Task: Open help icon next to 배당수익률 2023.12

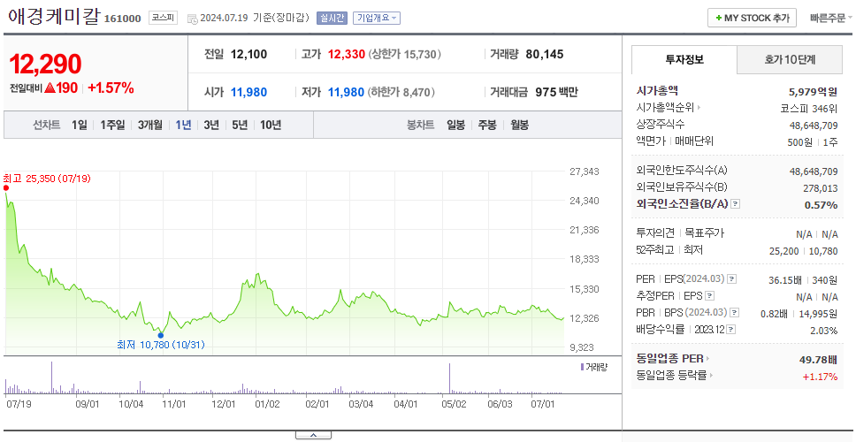Action: pos(731,330)
